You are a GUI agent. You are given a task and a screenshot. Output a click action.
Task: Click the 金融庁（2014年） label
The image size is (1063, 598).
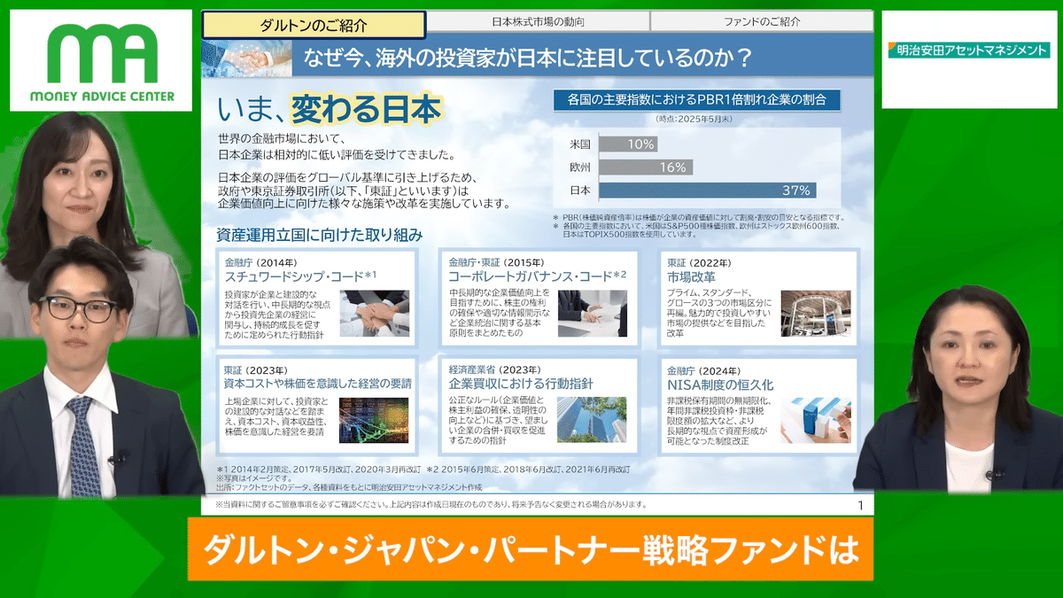tap(261, 263)
